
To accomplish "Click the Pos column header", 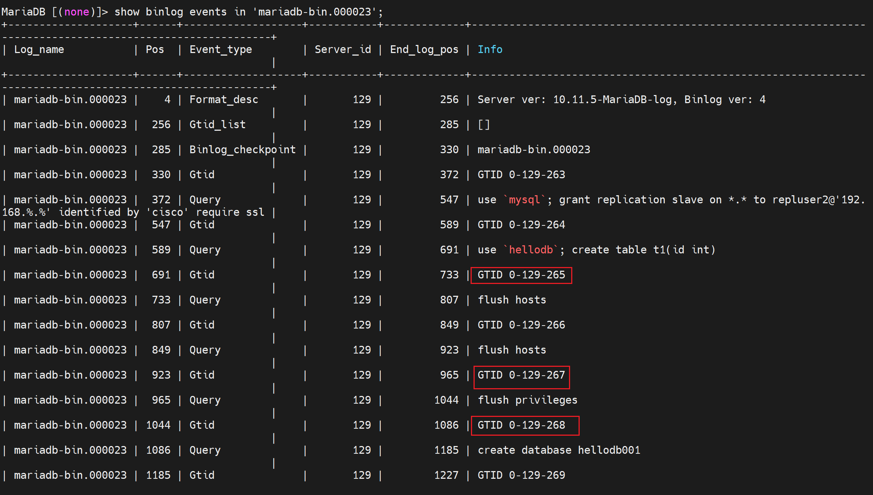I will coord(155,50).
